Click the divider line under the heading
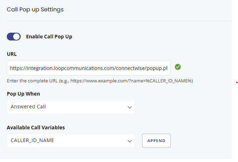 [119, 21]
